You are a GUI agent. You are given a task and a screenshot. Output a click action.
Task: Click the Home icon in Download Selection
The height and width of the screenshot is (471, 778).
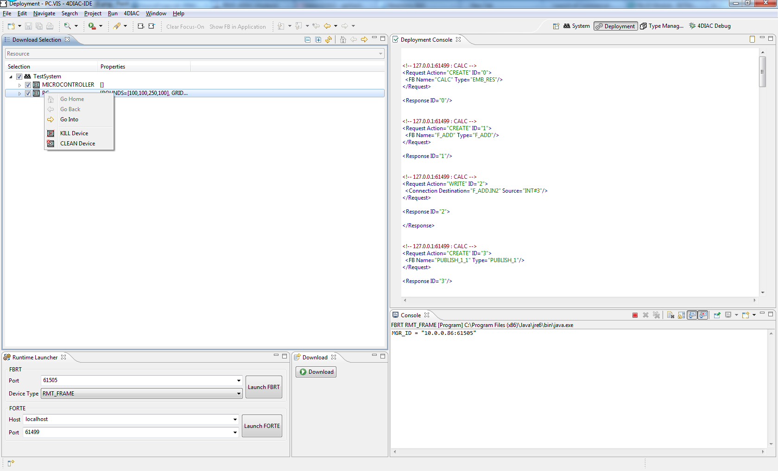coord(343,40)
